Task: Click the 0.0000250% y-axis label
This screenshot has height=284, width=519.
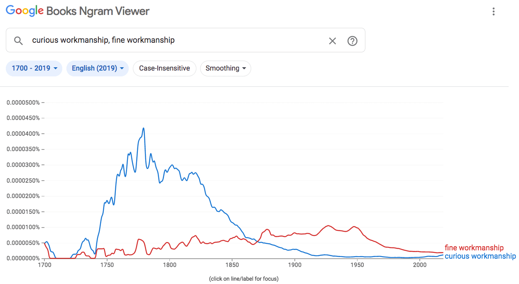Action: [x=23, y=180]
